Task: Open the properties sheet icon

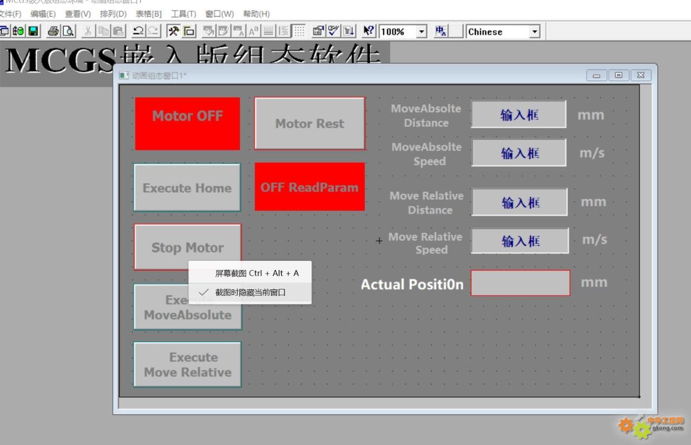Action: [x=319, y=31]
